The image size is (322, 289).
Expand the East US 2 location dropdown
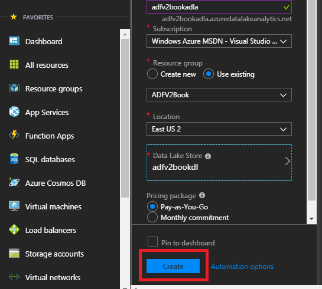pos(219,129)
